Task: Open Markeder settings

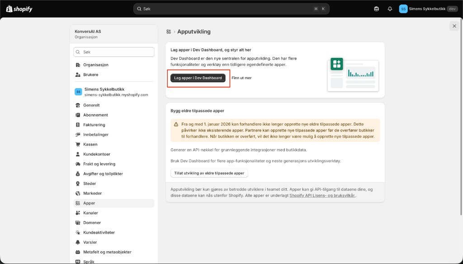Action: [113, 193]
